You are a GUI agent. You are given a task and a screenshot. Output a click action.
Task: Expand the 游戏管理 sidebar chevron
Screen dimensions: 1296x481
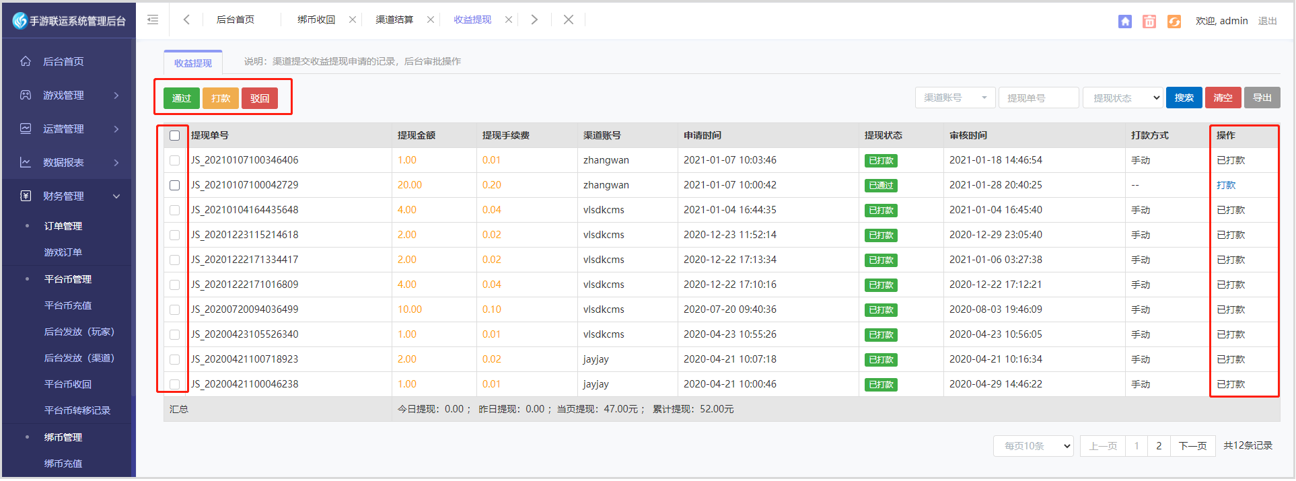tap(116, 96)
